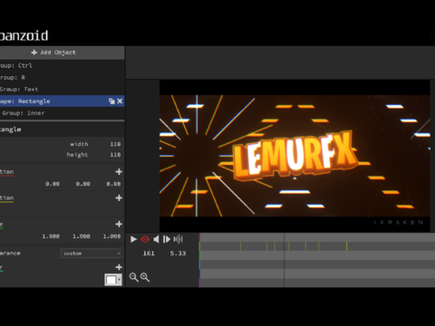Open the appearance custom dropdown

[x=92, y=254]
